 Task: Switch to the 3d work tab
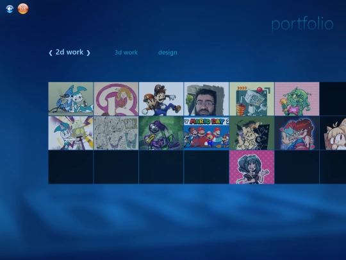point(126,53)
